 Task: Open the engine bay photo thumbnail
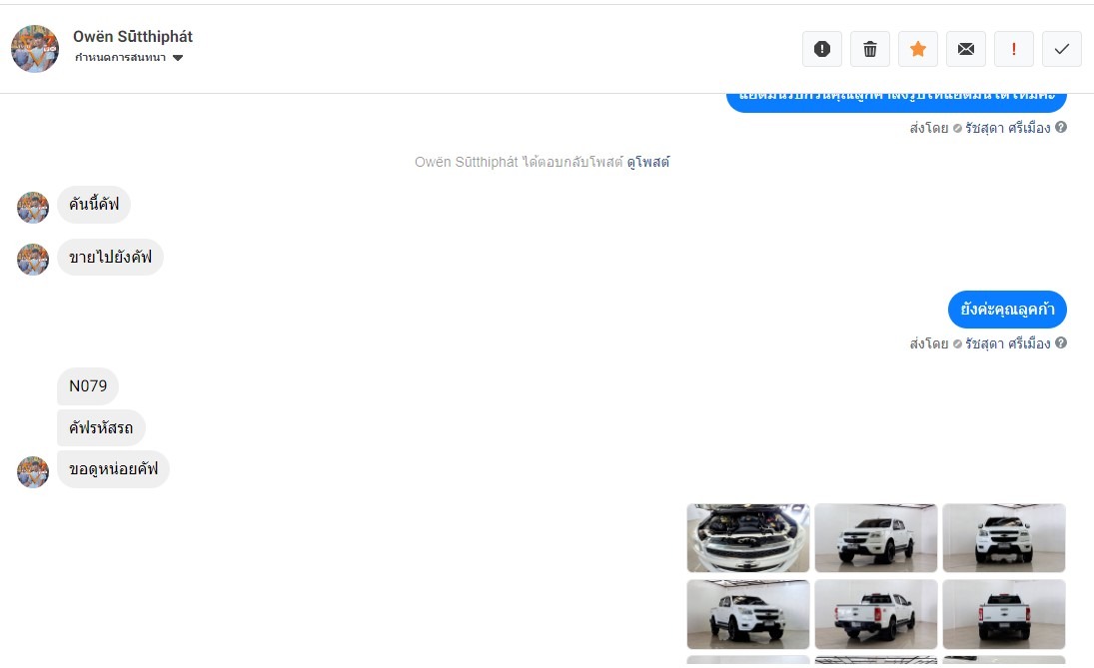[x=748, y=537]
